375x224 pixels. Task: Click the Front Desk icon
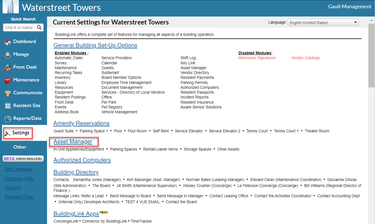click(x=8, y=68)
